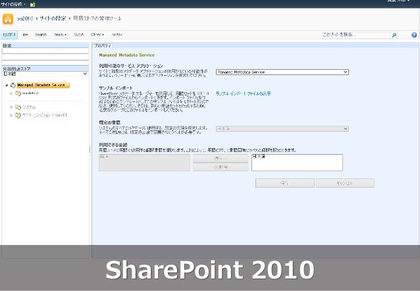Click the navigate-up folder icon
This screenshot has height=291, width=420.
(33, 5)
